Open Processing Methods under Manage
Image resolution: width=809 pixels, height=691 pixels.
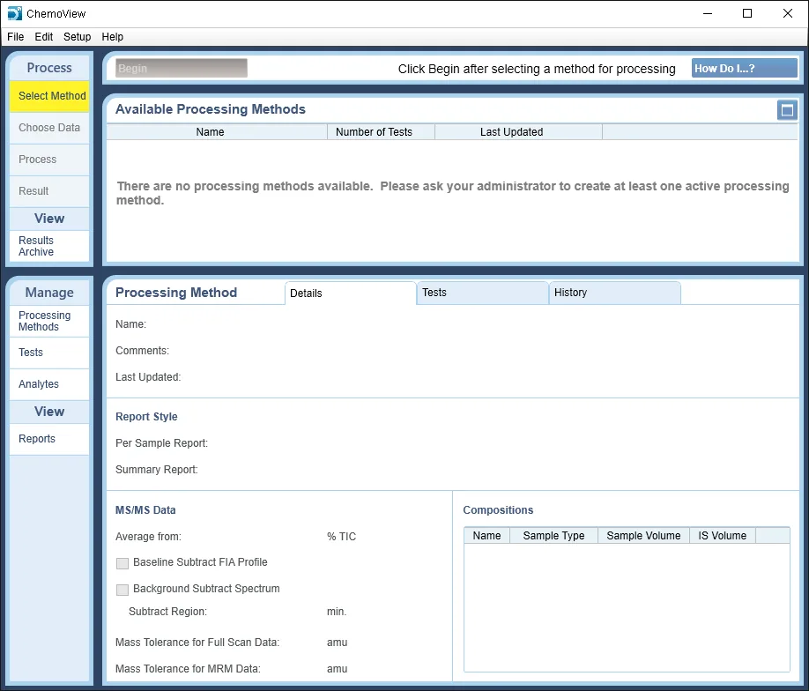pos(49,321)
